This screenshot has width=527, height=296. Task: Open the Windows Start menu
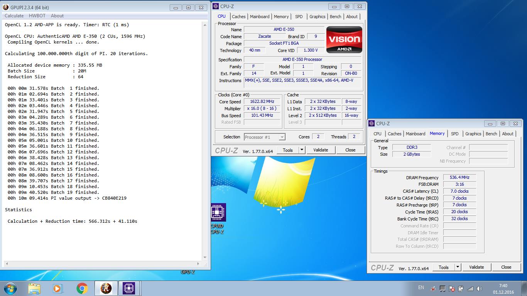coord(10,288)
